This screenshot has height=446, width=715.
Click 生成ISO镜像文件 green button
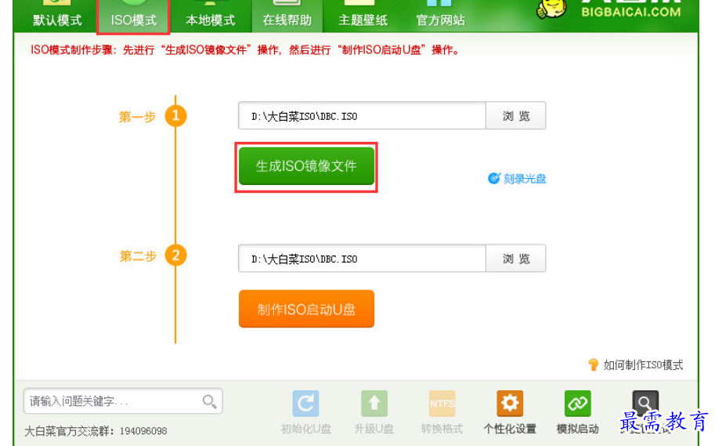pyautogui.click(x=306, y=166)
